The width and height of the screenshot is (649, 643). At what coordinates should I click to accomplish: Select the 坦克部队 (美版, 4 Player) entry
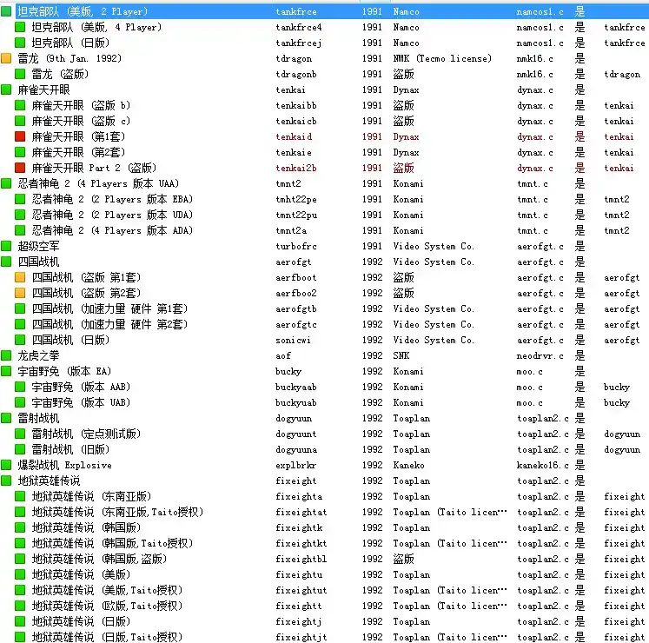click(x=96, y=28)
